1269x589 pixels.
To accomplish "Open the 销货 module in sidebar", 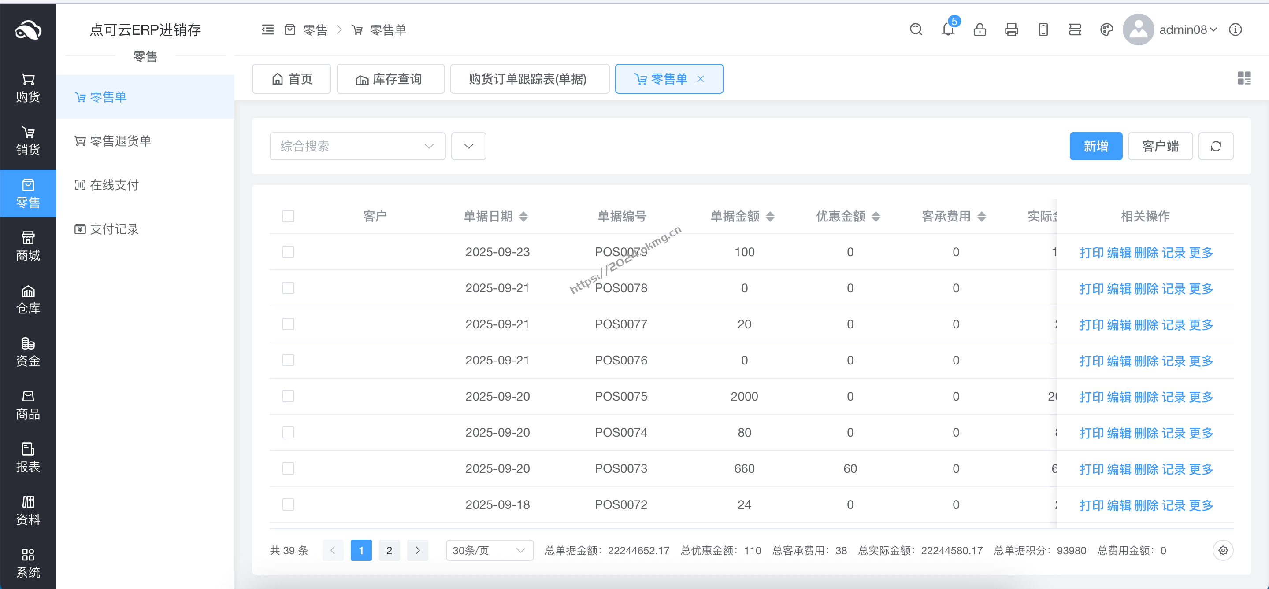I will pyautogui.click(x=28, y=141).
